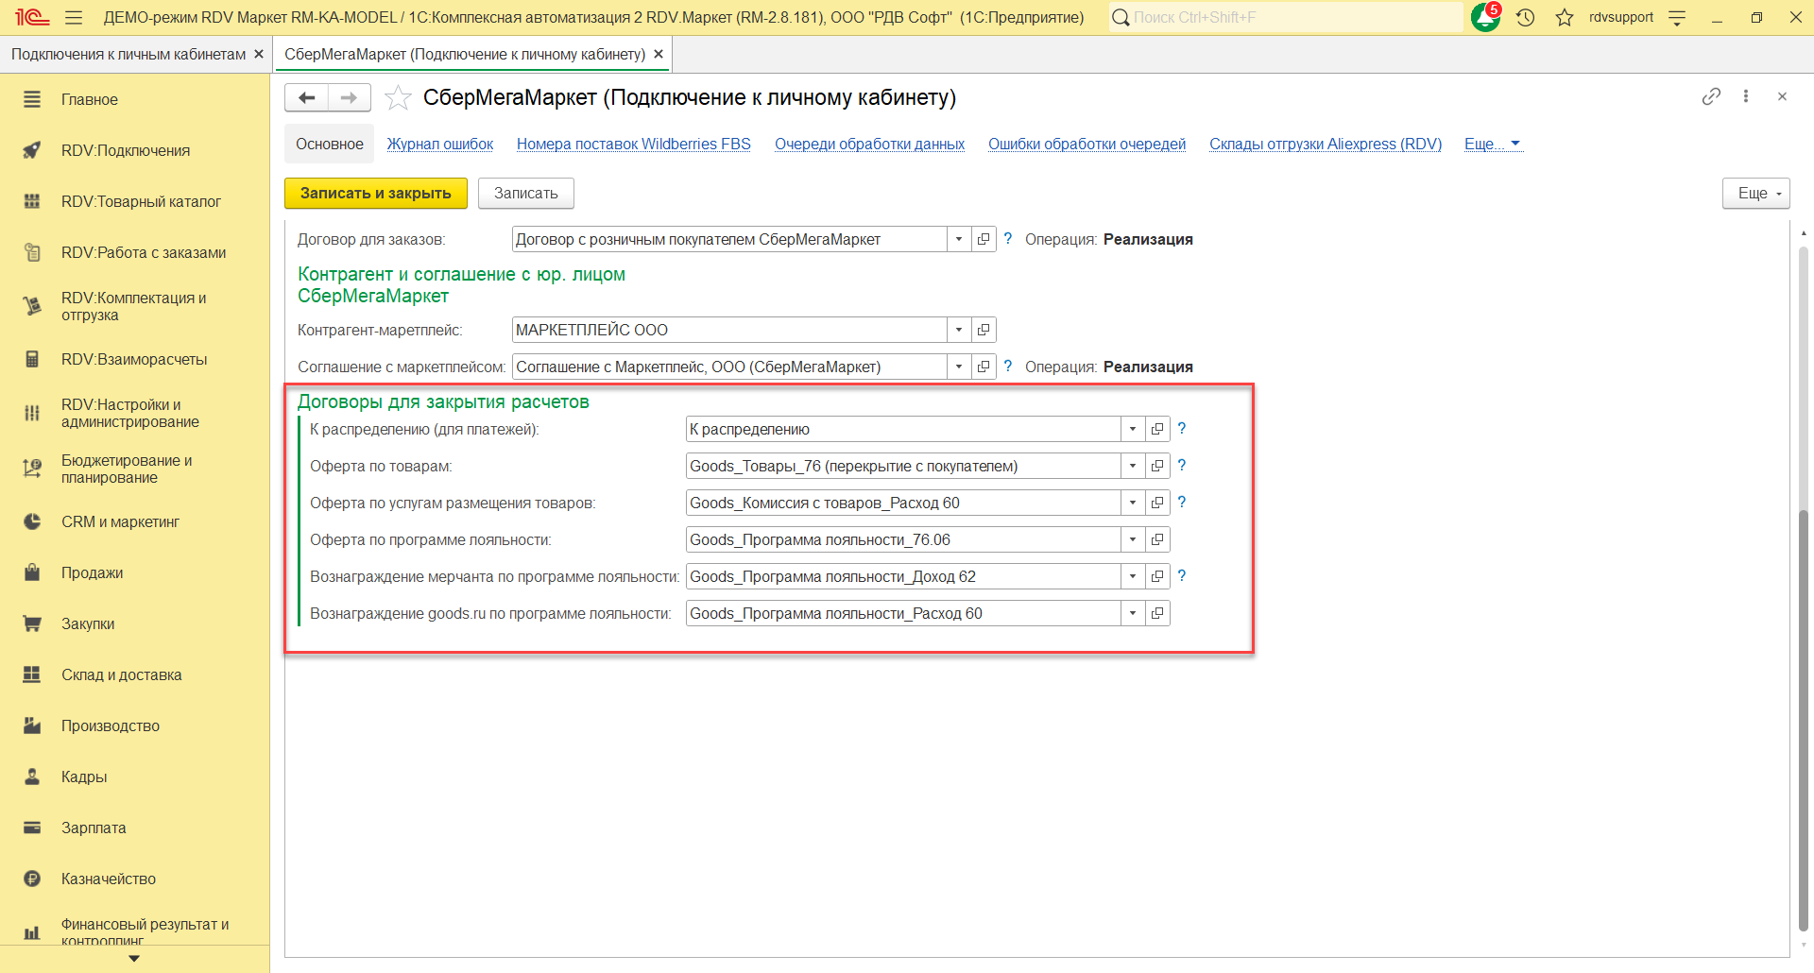1814x973 pixels.
Task: Open Очереди обработки данных link
Action: 869,145
